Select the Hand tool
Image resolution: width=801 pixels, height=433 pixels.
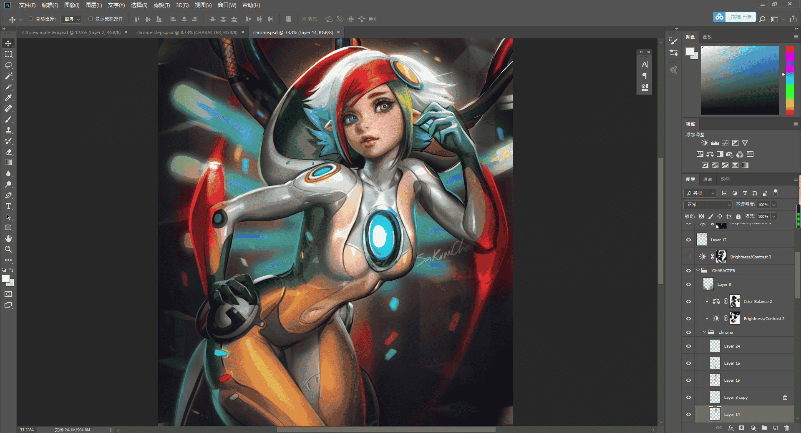coord(8,238)
